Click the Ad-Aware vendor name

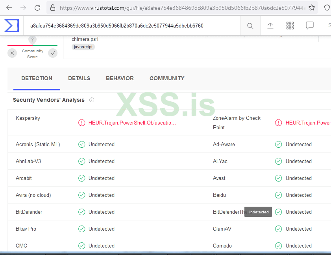click(x=224, y=144)
